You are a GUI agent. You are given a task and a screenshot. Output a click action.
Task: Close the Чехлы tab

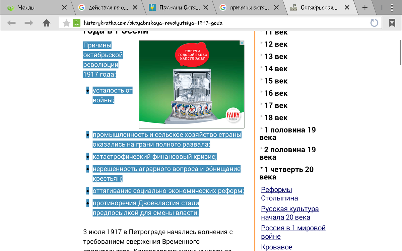(x=65, y=7)
